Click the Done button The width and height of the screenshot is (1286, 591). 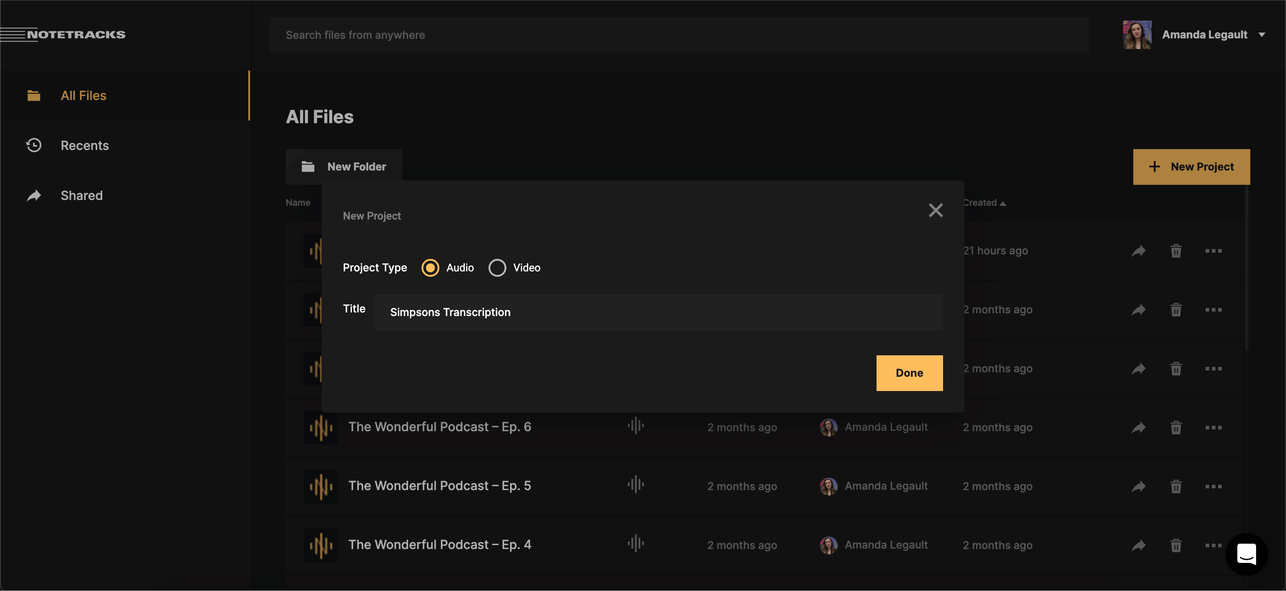(909, 373)
